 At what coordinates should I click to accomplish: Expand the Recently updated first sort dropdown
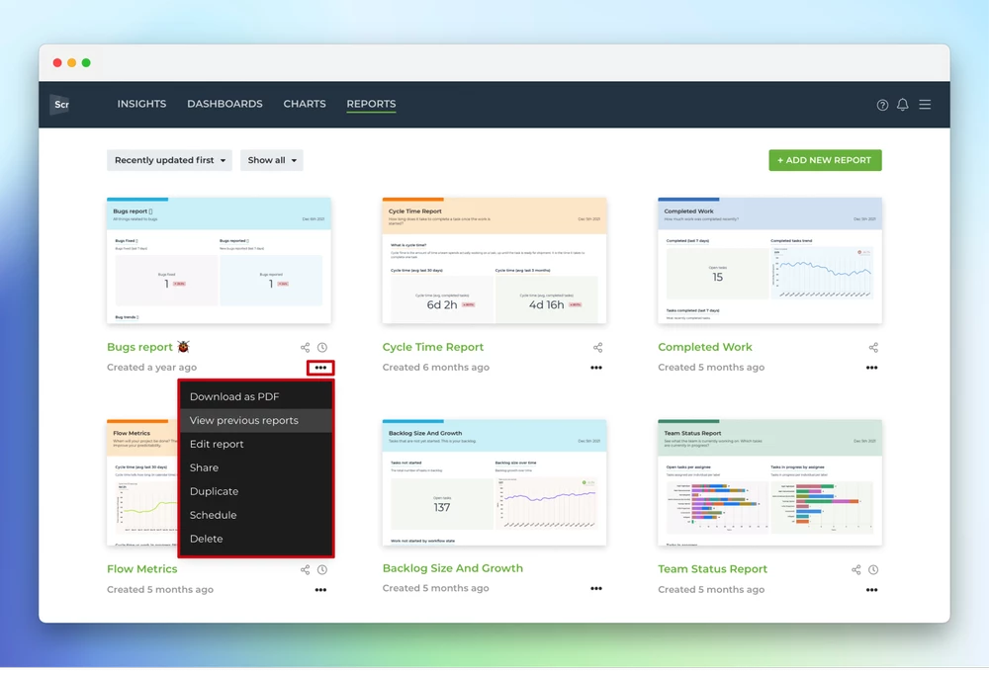tap(169, 160)
